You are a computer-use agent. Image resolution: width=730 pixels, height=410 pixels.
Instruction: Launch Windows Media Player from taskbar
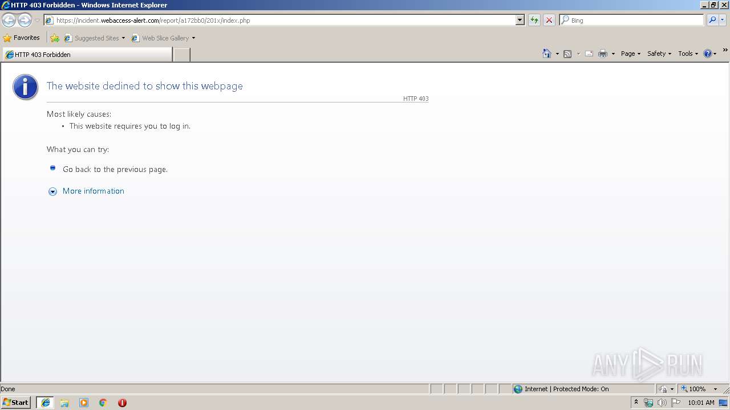(x=84, y=403)
